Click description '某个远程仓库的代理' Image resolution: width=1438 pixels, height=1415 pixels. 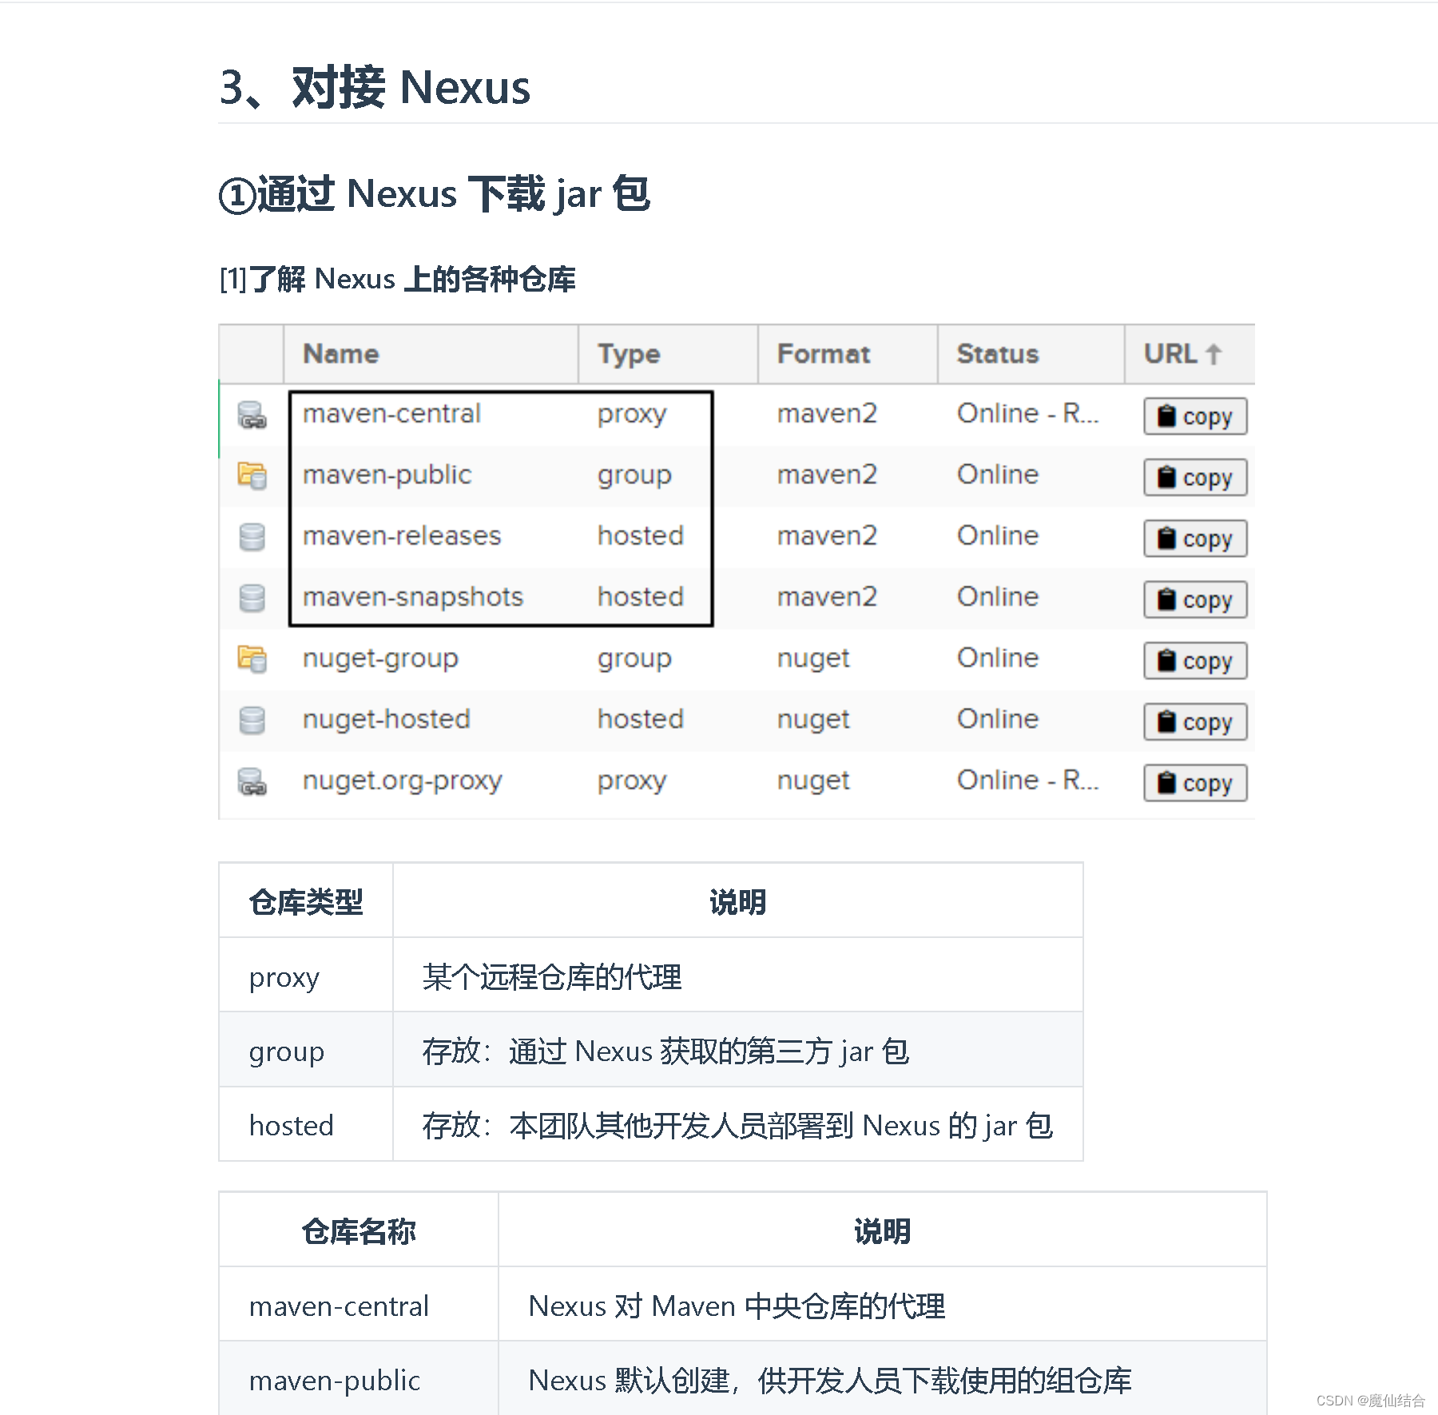tap(552, 976)
